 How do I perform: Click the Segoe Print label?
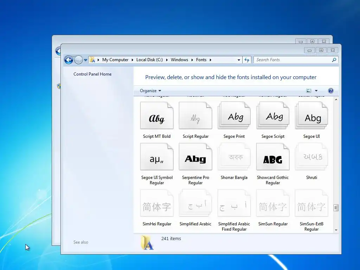click(x=234, y=136)
